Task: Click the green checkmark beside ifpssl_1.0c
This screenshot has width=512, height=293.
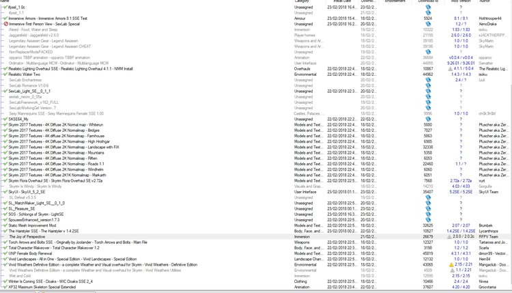Action: coord(5,7)
